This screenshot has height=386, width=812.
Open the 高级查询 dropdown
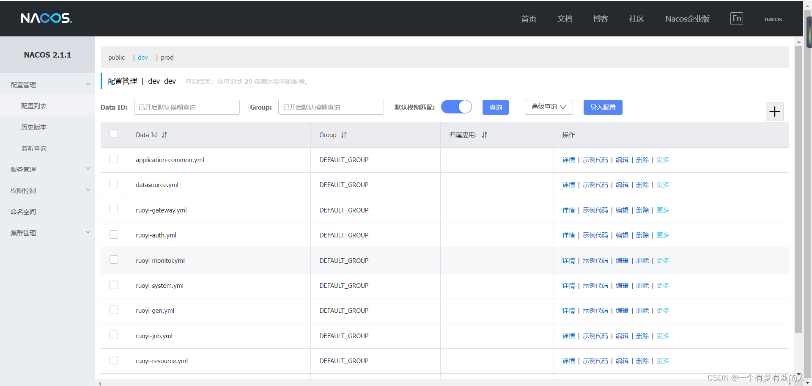[x=549, y=107]
